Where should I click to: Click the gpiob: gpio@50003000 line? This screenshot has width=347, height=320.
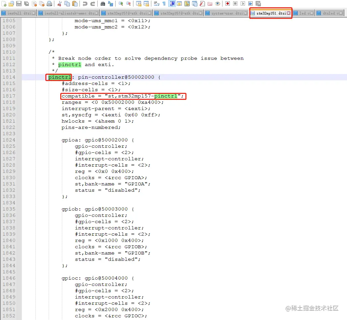98,209
